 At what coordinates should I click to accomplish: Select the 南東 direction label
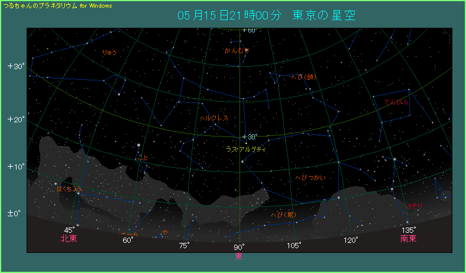click(x=408, y=239)
